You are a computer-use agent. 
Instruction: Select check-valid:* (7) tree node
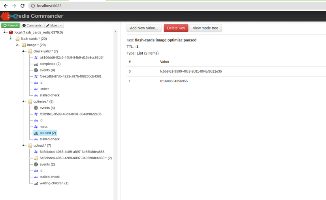coord(45,51)
